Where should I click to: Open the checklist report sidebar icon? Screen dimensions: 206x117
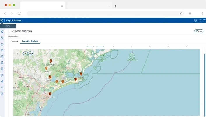2,94
